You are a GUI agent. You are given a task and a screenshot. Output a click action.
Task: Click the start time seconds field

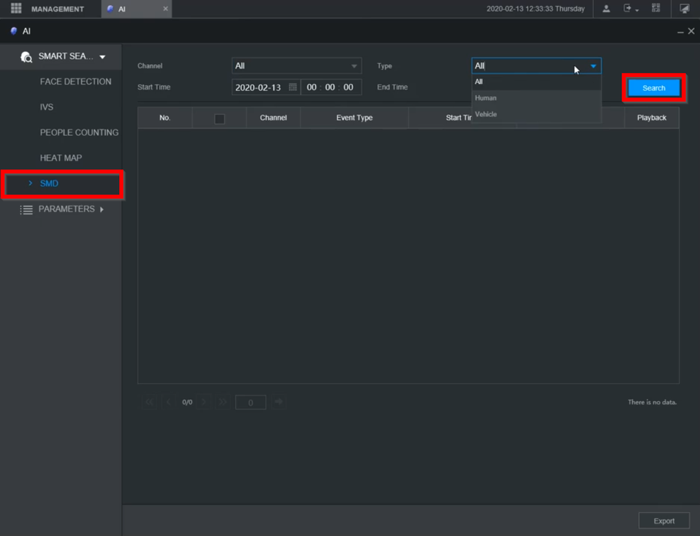[349, 87]
